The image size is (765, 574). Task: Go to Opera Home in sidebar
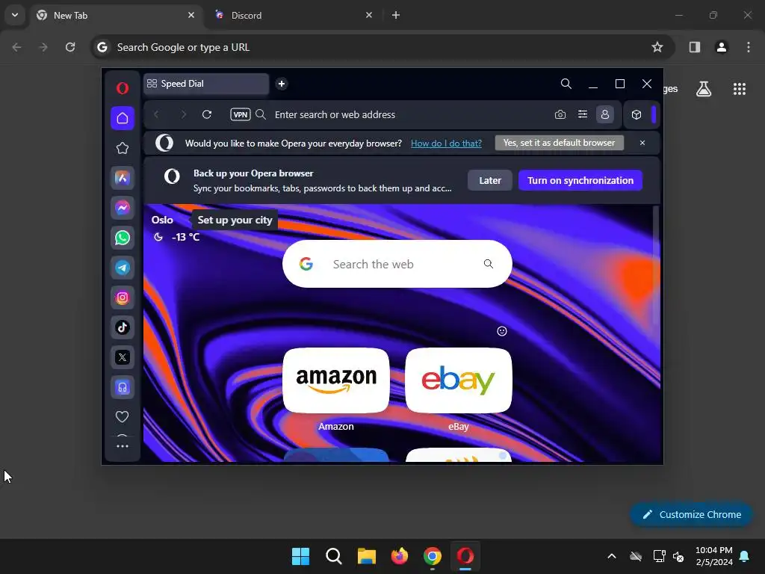tap(123, 118)
